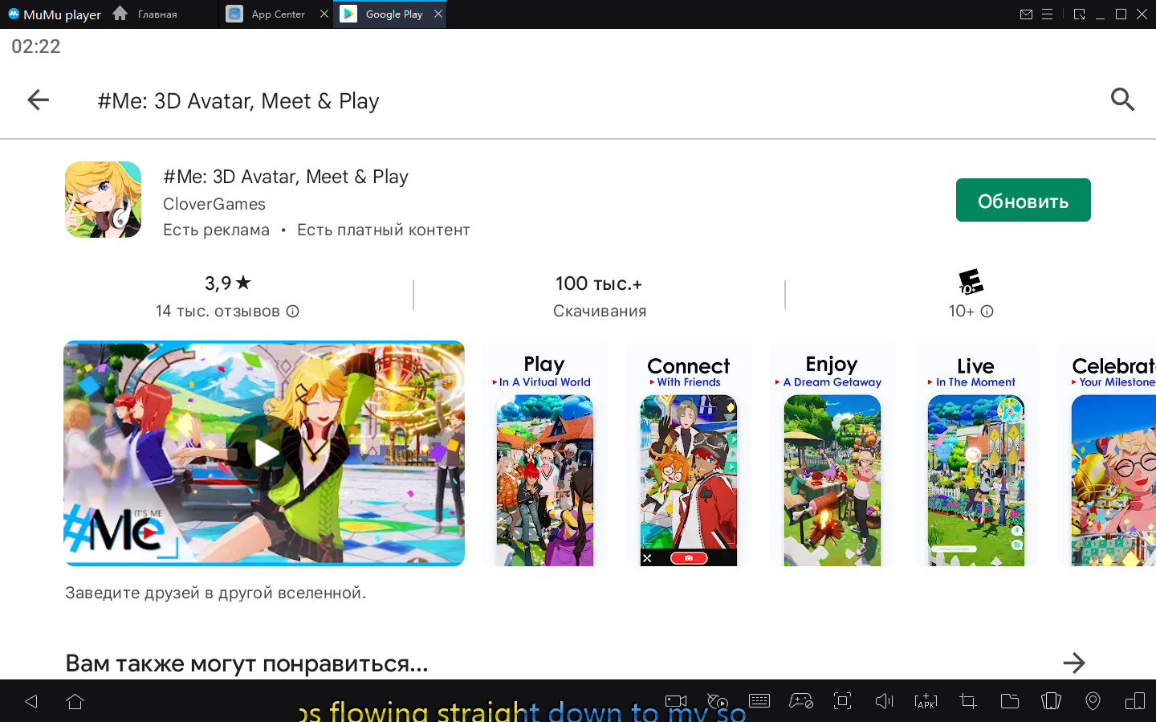
Task: Click the shake device icon
Action: click(x=1051, y=701)
